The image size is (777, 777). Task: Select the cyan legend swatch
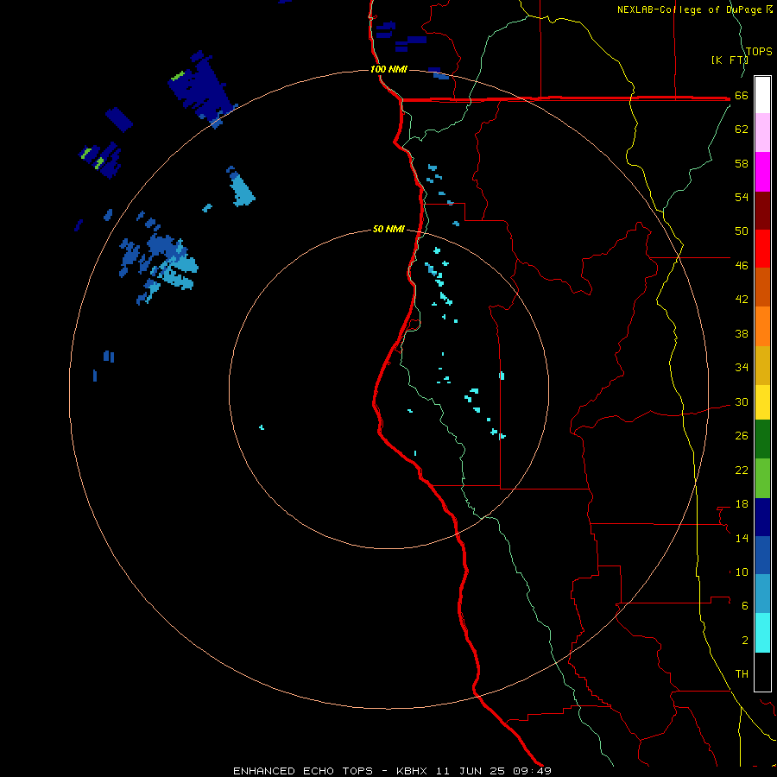(x=762, y=633)
